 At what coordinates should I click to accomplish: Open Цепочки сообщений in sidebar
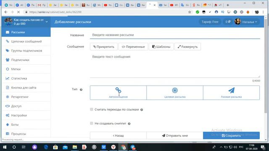[26, 42]
